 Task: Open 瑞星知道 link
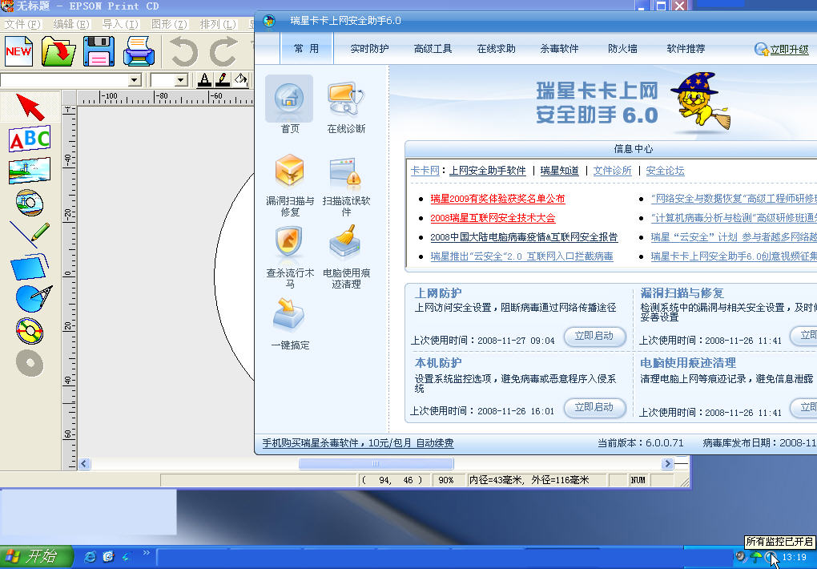560,171
